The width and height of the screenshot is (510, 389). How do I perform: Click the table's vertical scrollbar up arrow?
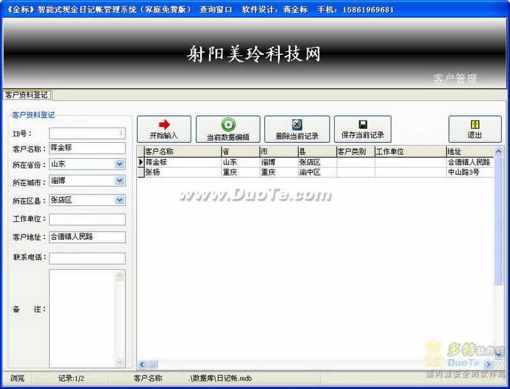(499, 152)
